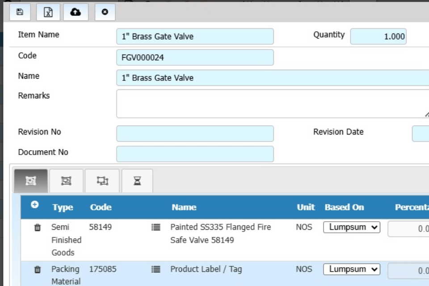Delete the Semi Finished Goods row

(x=38, y=227)
